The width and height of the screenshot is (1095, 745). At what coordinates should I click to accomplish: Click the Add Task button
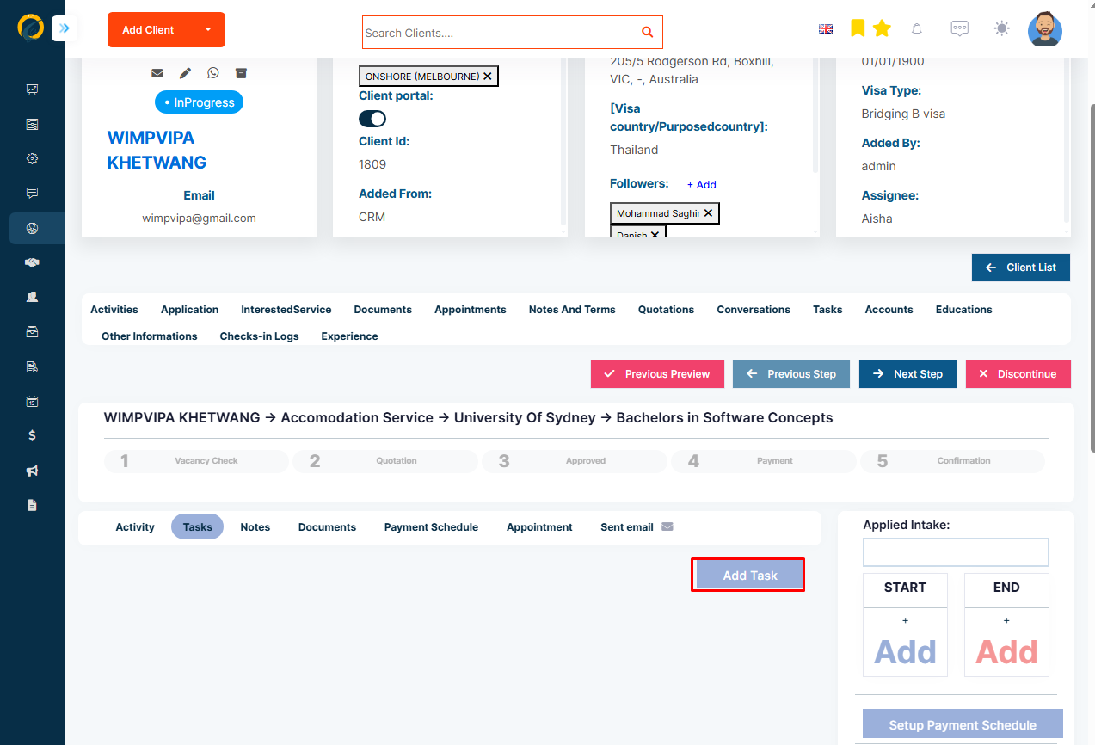750,576
